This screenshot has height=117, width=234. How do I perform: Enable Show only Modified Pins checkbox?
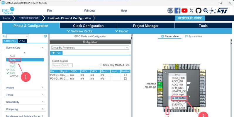pos(101,65)
